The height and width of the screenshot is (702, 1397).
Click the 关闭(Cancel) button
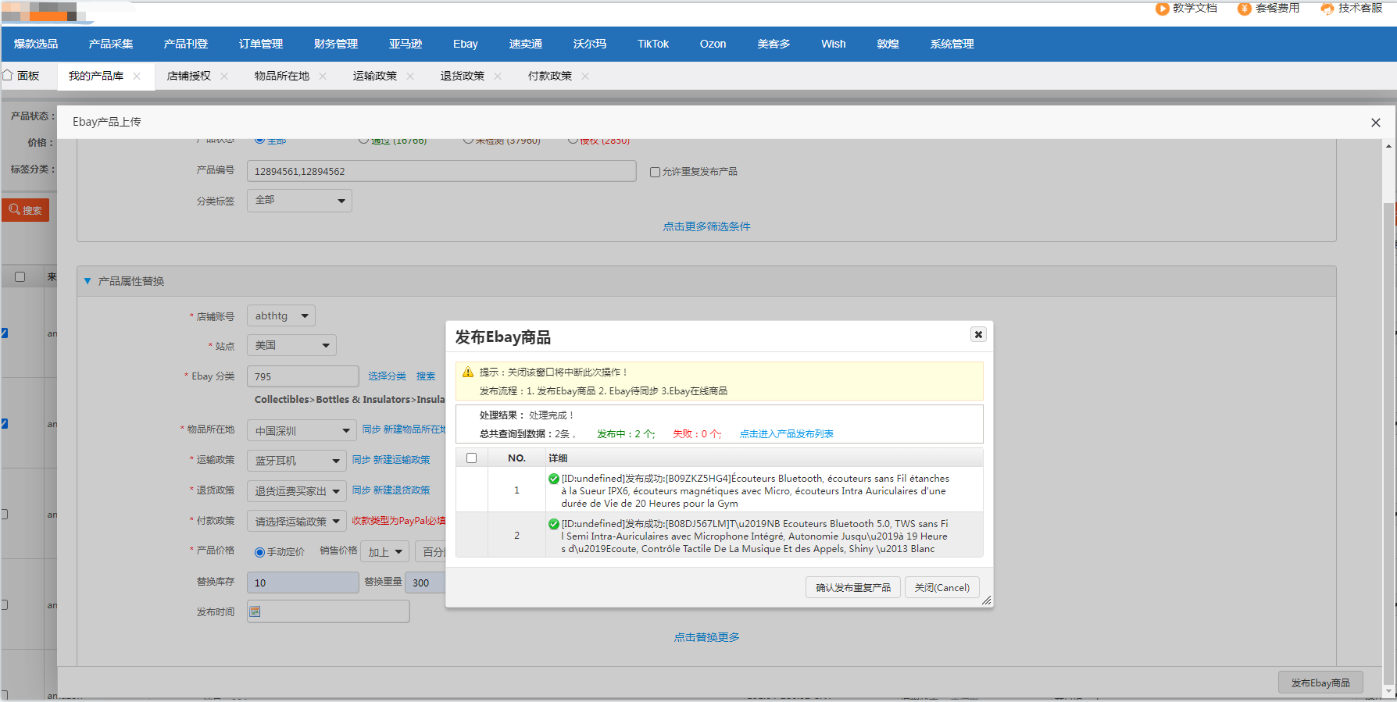pyautogui.click(x=941, y=587)
